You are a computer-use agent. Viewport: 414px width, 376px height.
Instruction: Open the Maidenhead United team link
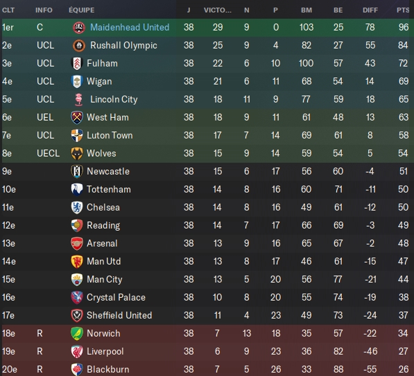[x=130, y=28]
